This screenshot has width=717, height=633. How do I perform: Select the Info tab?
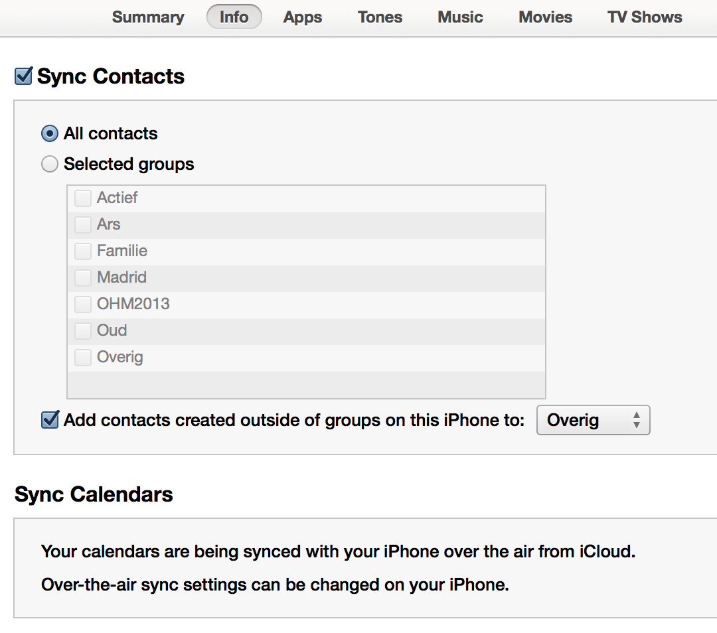click(234, 17)
